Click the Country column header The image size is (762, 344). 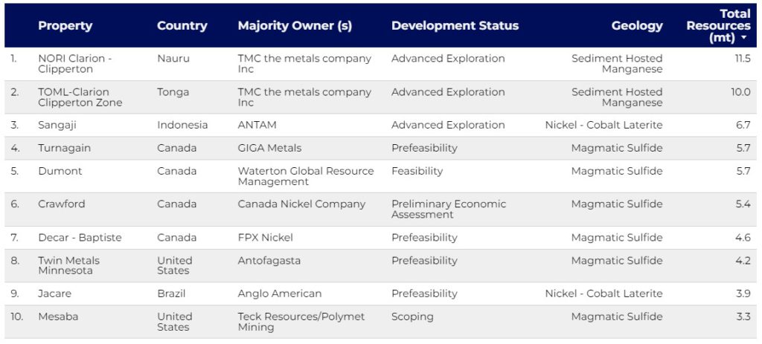pyautogui.click(x=181, y=25)
